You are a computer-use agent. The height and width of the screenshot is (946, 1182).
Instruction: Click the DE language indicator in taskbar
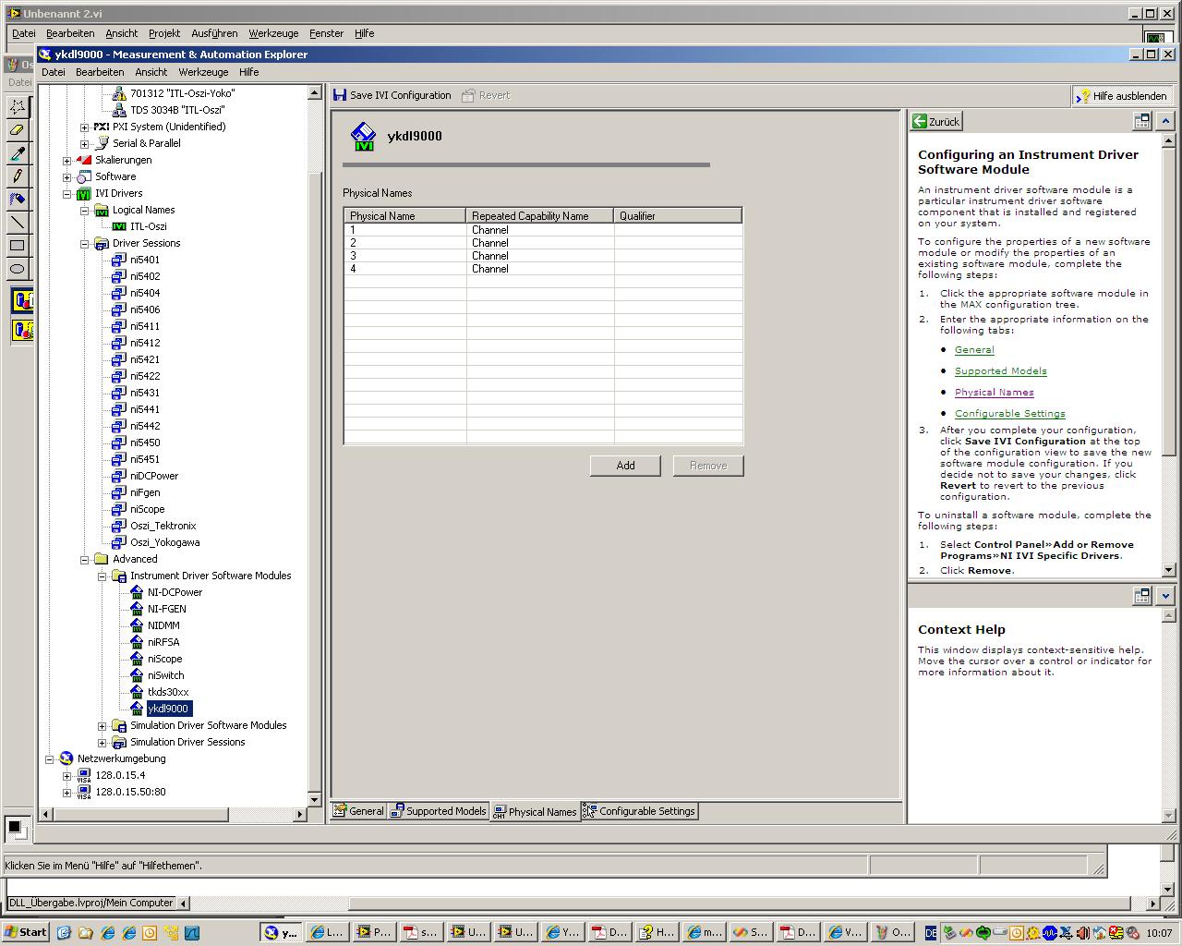coord(931,933)
